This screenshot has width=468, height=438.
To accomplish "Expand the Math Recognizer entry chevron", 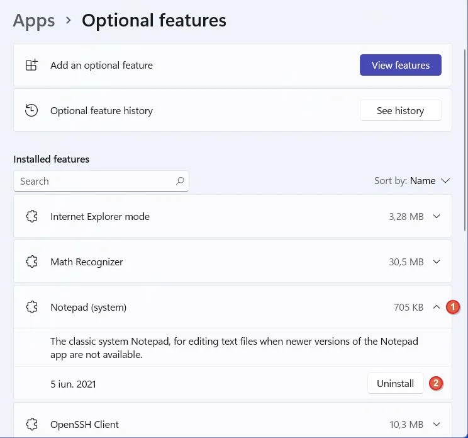I will (437, 262).
